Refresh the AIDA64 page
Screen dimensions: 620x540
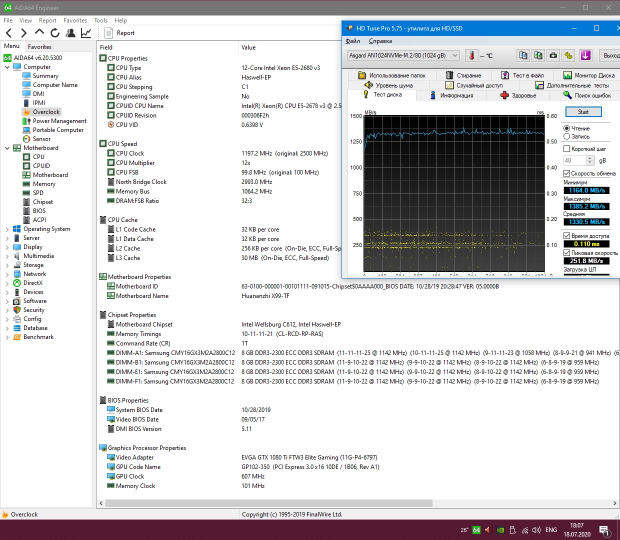[55, 33]
